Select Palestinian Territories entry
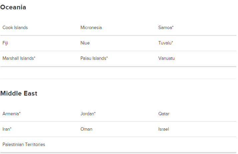 click(24, 144)
